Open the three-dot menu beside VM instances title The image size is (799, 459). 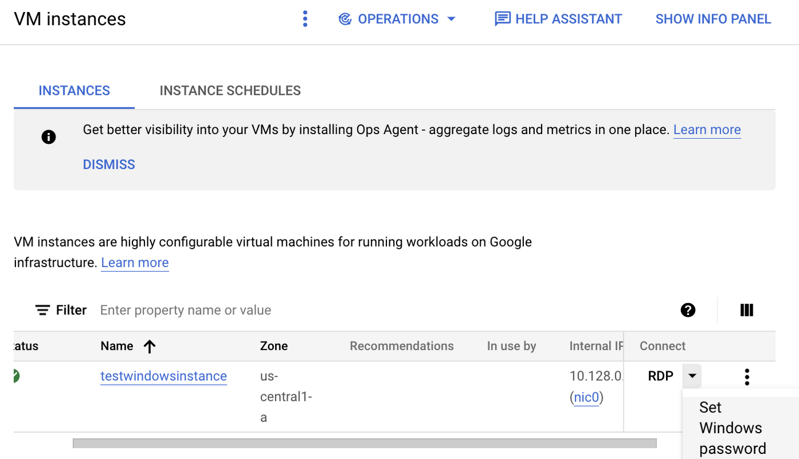coord(305,19)
